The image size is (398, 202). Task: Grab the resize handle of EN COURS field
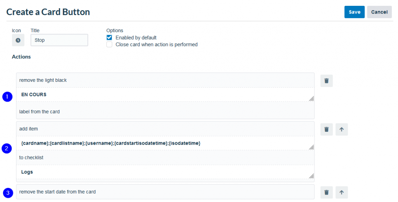click(311, 99)
